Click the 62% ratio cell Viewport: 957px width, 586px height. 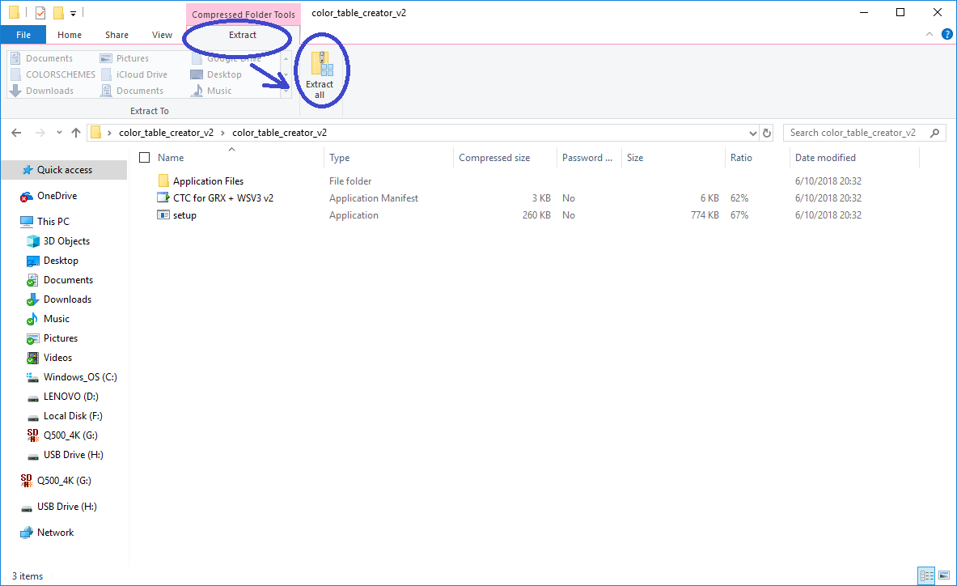coord(739,198)
